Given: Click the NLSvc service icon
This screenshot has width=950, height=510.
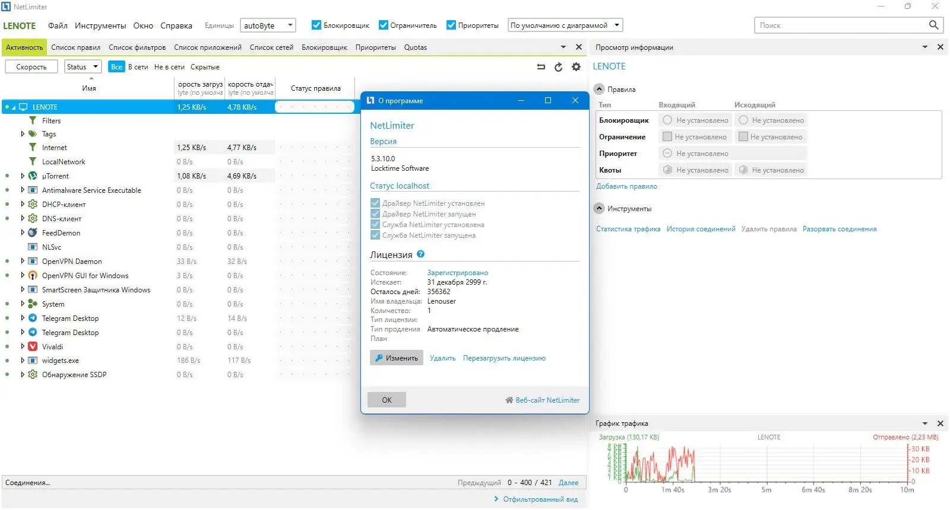Looking at the screenshot, I should coord(33,247).
